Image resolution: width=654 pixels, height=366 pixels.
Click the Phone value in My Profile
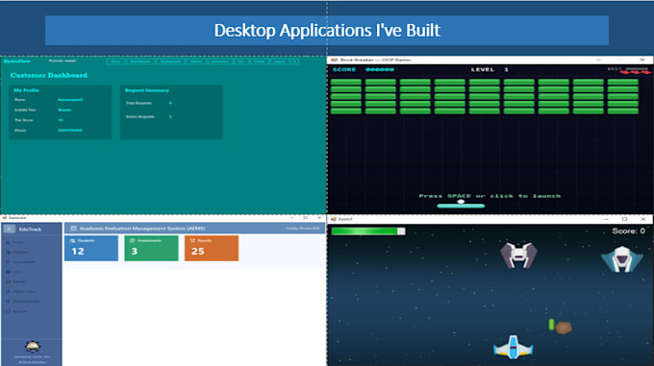(x=70, y=131)
